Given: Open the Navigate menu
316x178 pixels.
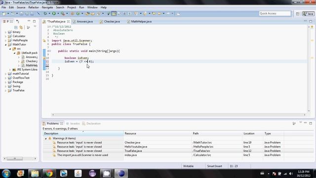Looking at the screenshot, I should click(x=47, y=7).
